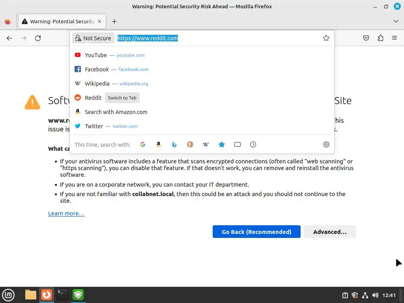The width and height of the screenshot is (404, 303).
Task: Open the Firefox application hamburger menu
Action: click(x=395, y=38)
